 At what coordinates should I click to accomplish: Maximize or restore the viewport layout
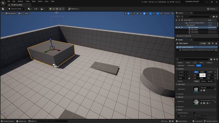pos(172,13)
